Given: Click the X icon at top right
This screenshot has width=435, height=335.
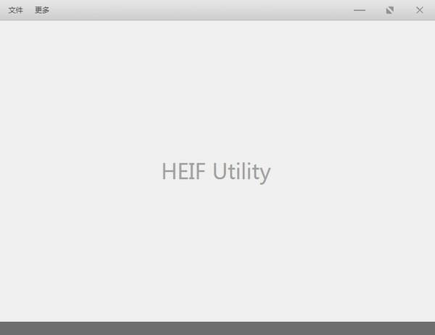Looking at the screenshot, I should (420, 10).
